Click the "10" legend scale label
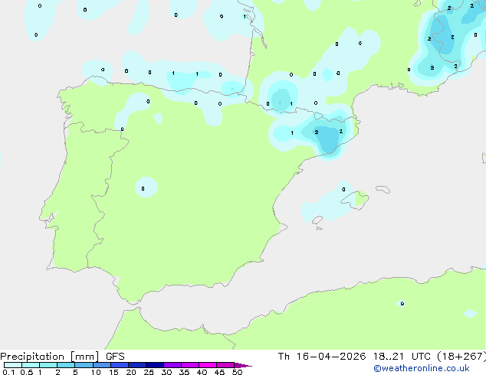Screen dimensions: 486x375 96,372
